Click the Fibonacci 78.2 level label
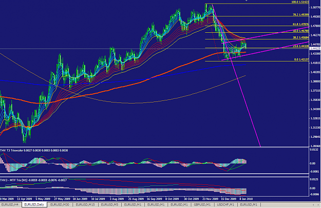 point(300,15)
